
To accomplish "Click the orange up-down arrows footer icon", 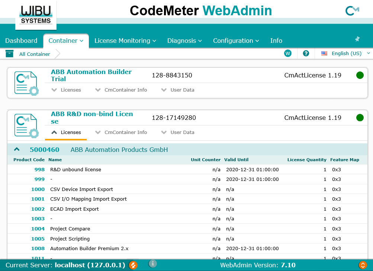I will pyautogui.click(x=363, y=265).
